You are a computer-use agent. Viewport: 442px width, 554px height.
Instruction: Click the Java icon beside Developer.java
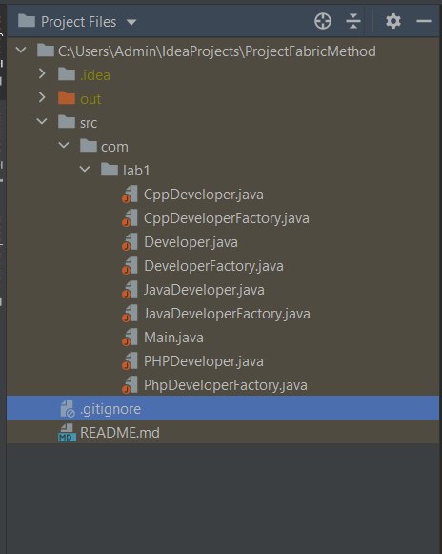coord(130,241)
